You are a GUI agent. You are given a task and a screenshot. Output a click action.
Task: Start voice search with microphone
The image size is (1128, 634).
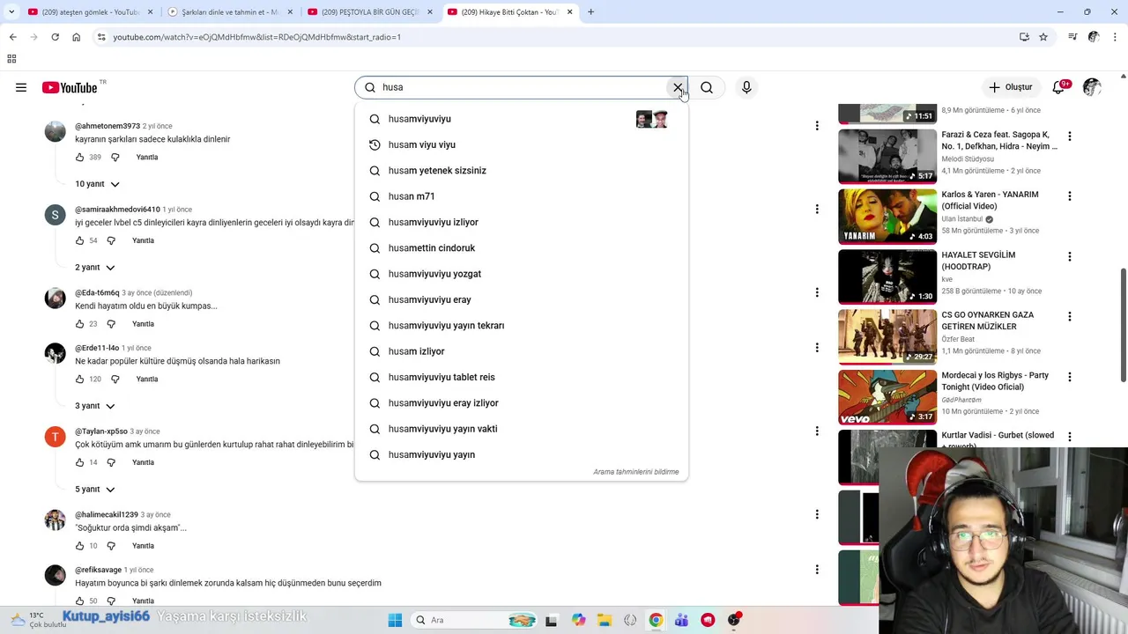pyautogui.click(x=746, y=87)
